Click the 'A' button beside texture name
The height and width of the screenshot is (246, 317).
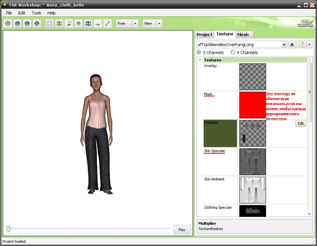coord(292,45)
